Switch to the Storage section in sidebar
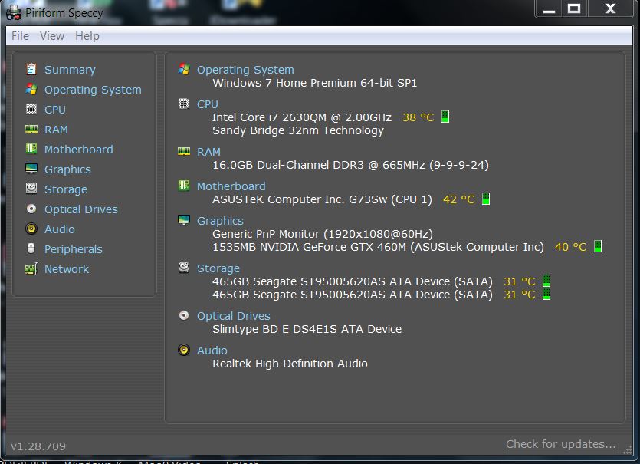Screen dimensions: 640x464 [x=66, y=189]
